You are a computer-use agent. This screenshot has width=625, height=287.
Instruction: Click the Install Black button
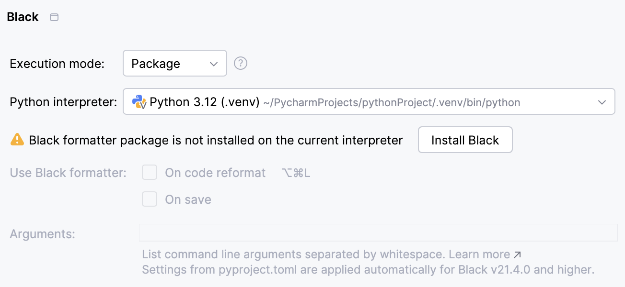click(465, 140)
